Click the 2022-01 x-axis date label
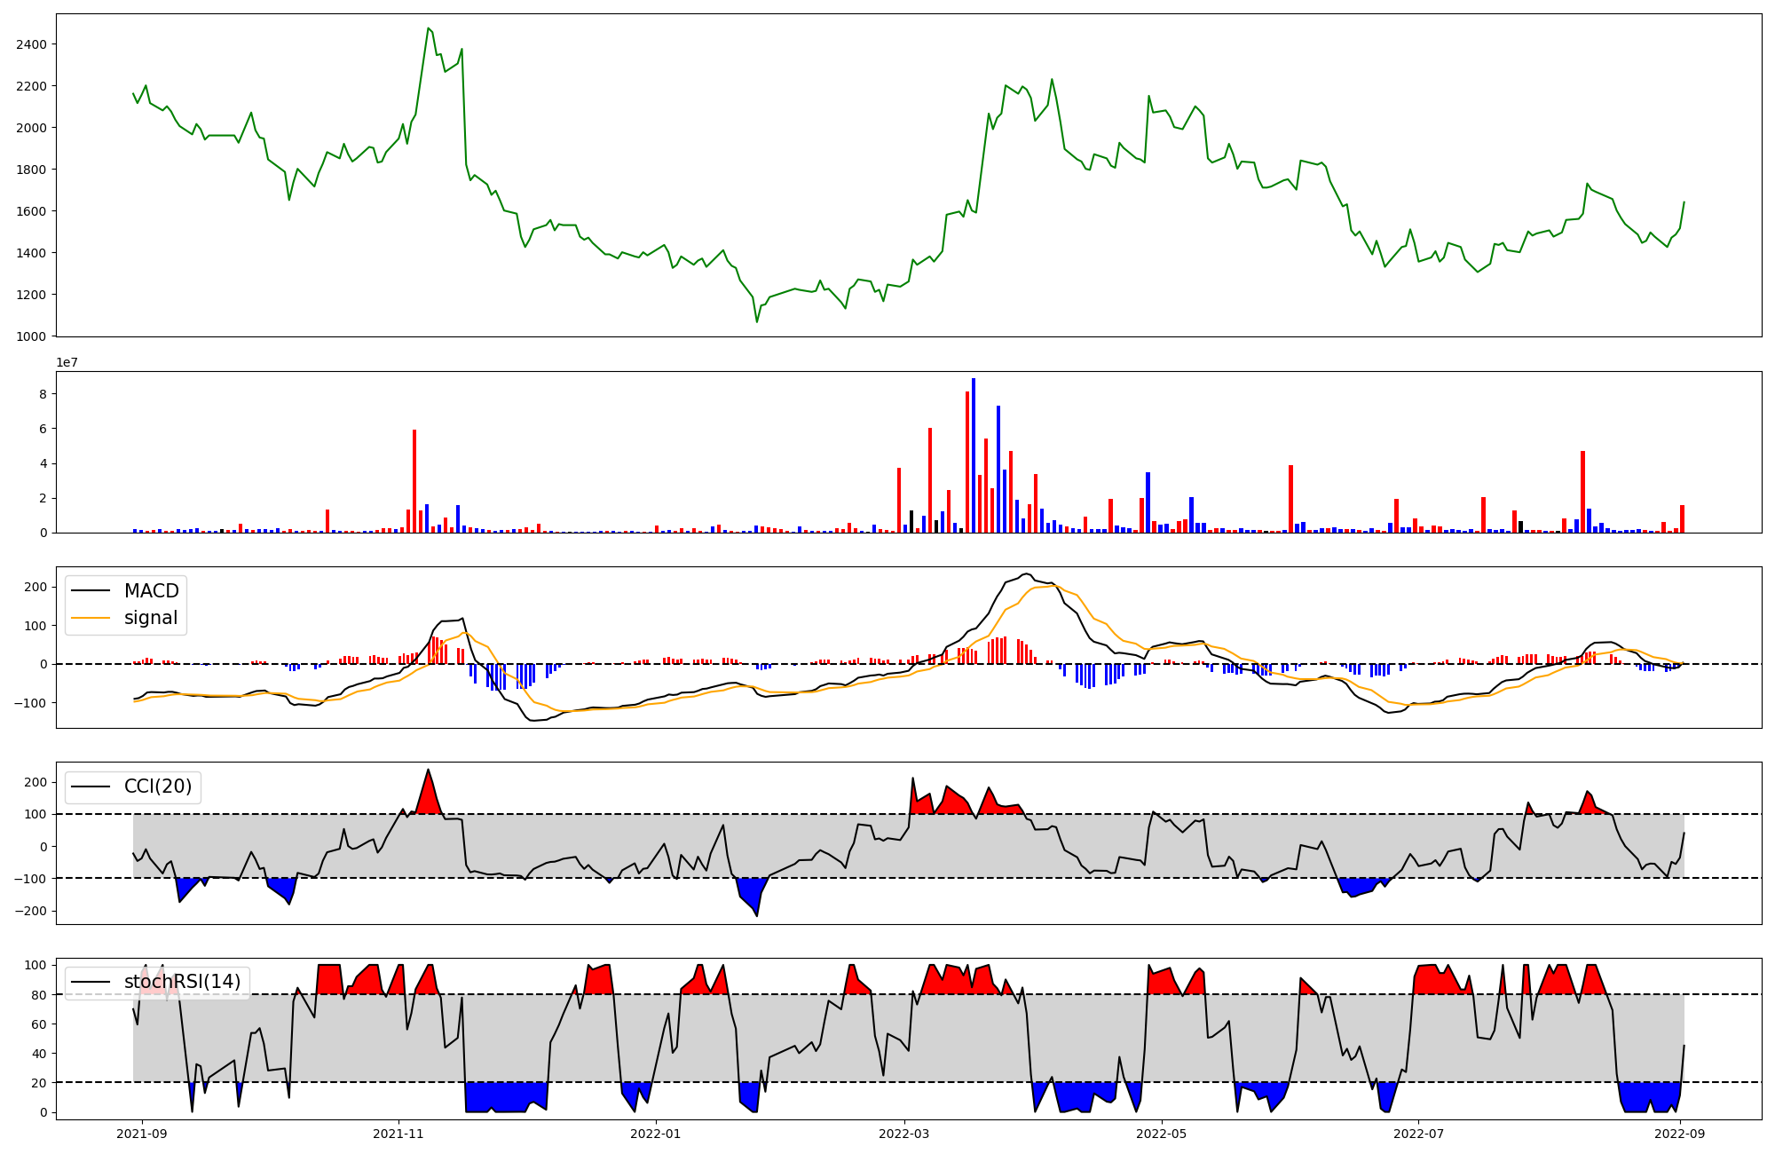 pos(656,1134)
